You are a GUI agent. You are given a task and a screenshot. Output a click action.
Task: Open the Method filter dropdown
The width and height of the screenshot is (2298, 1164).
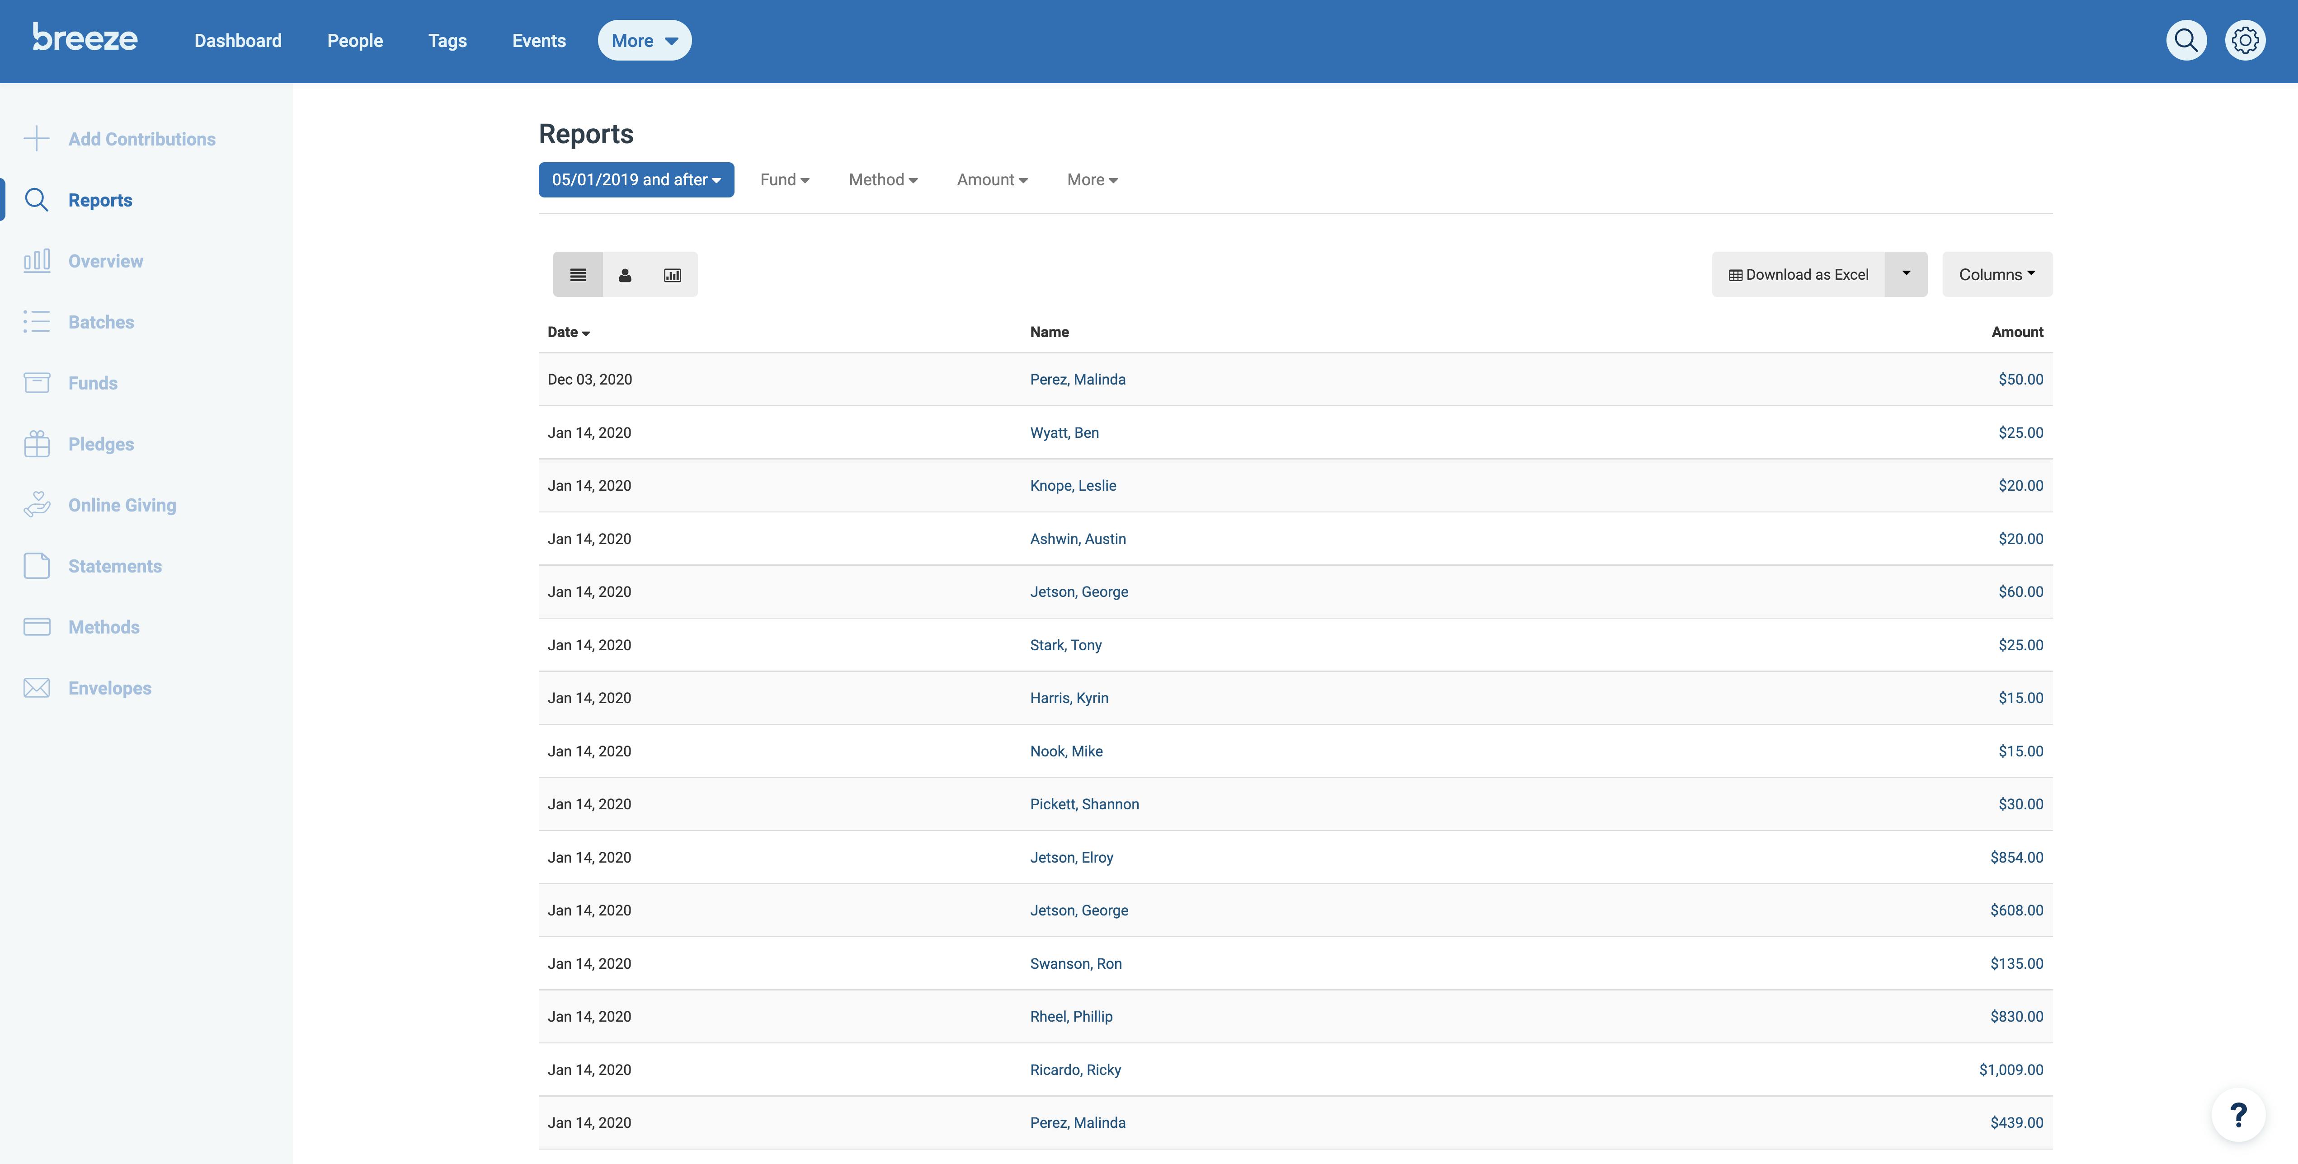click(882, 179)
